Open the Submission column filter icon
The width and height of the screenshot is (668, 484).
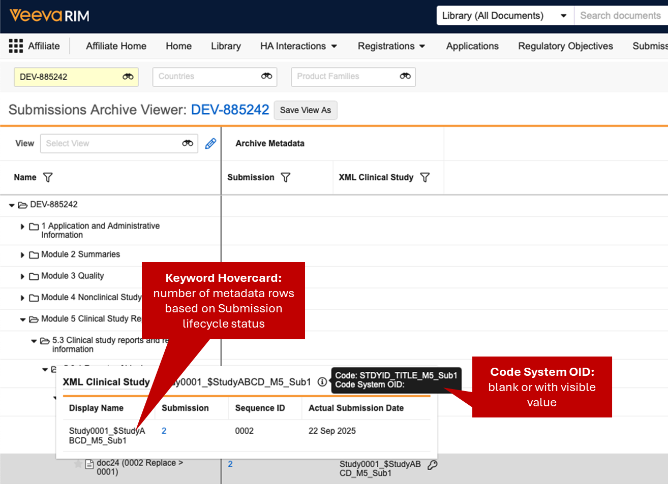click(x=286, y=177)
